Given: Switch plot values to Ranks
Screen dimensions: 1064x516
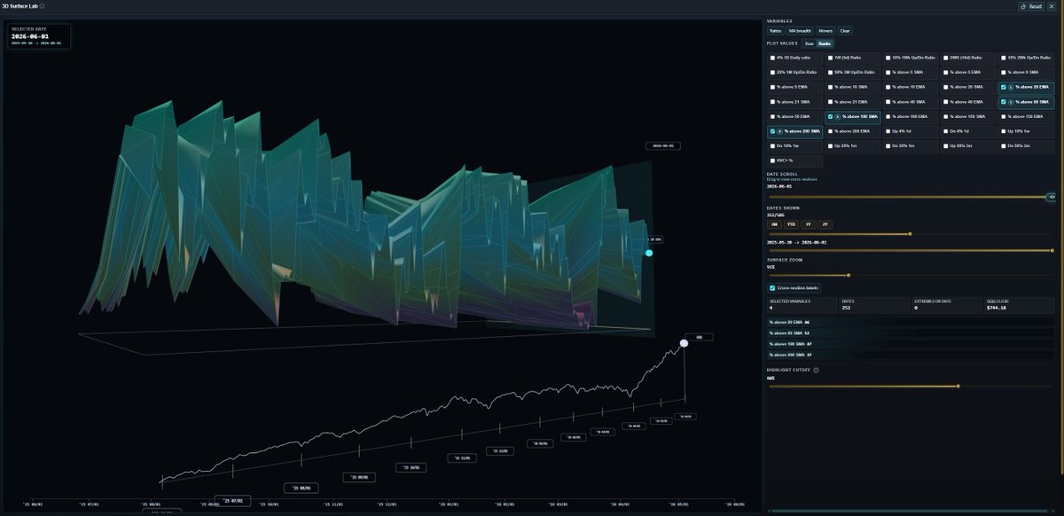Looking at the screenshot, I should coord(825,43).
